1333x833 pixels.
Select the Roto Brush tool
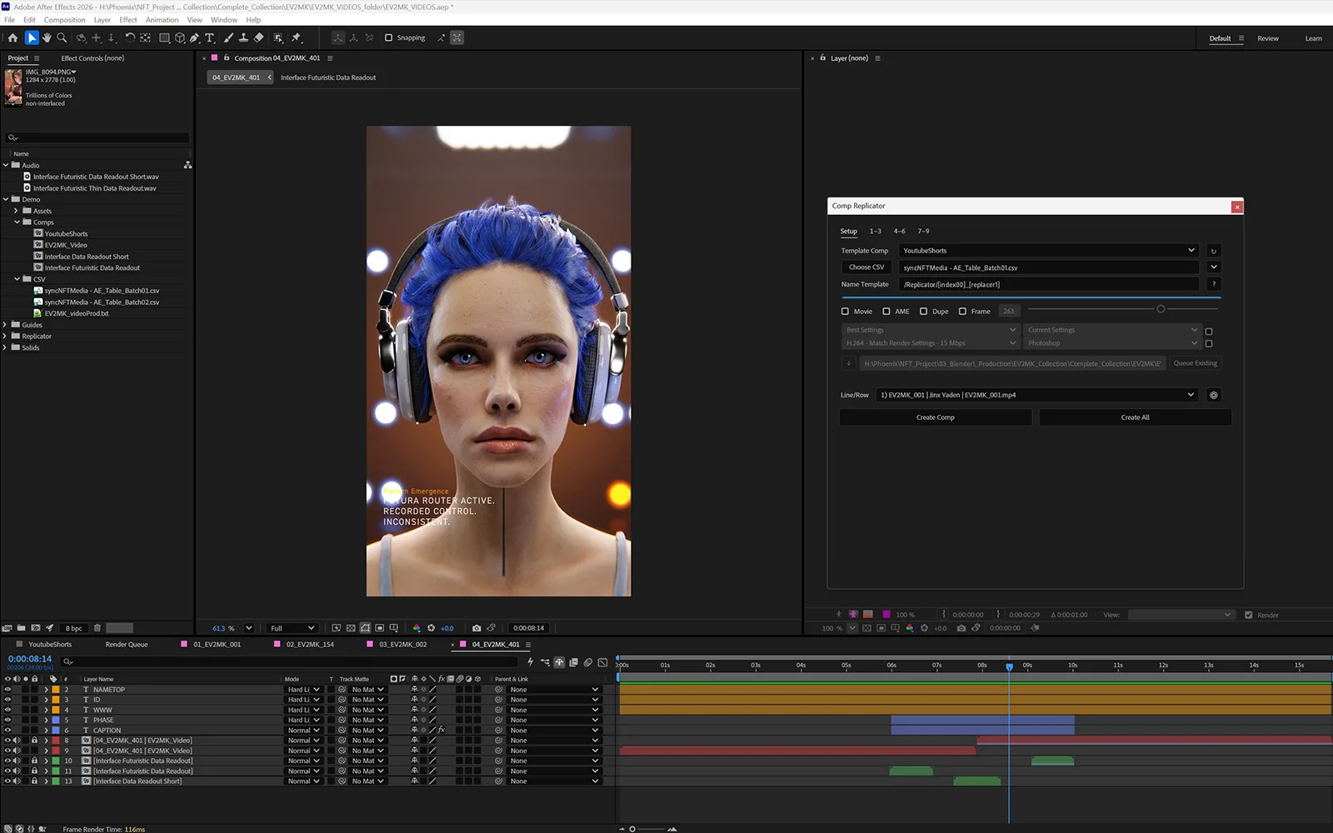[278, 37]
